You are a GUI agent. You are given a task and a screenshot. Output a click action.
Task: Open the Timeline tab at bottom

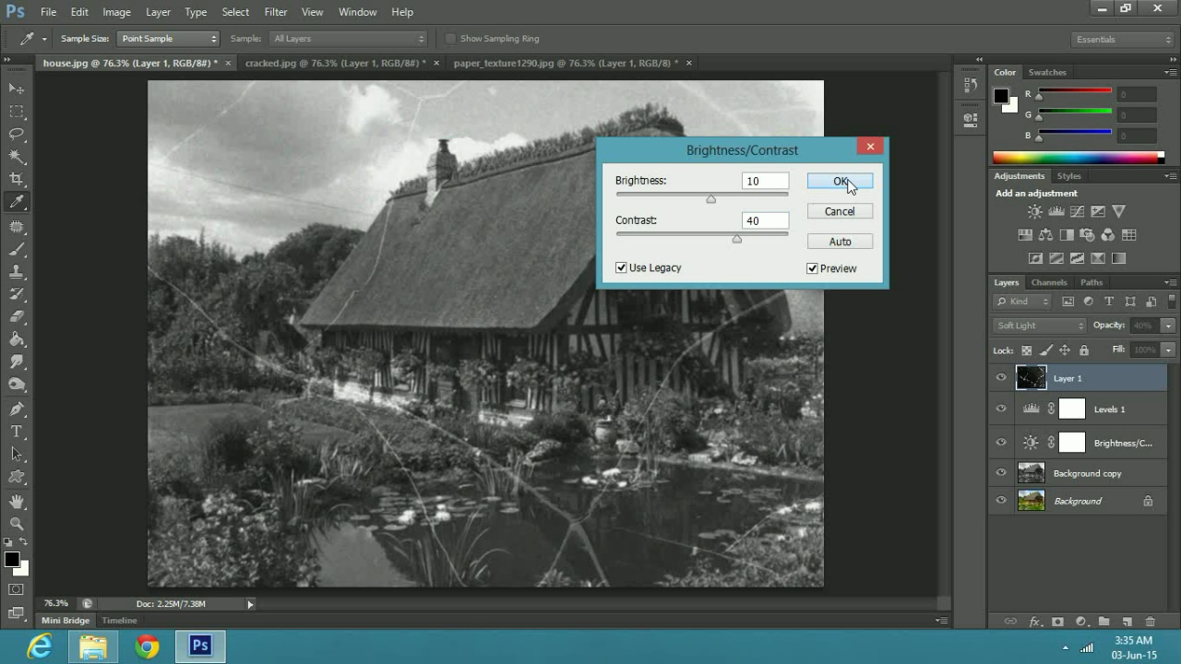tap(119, 621)
